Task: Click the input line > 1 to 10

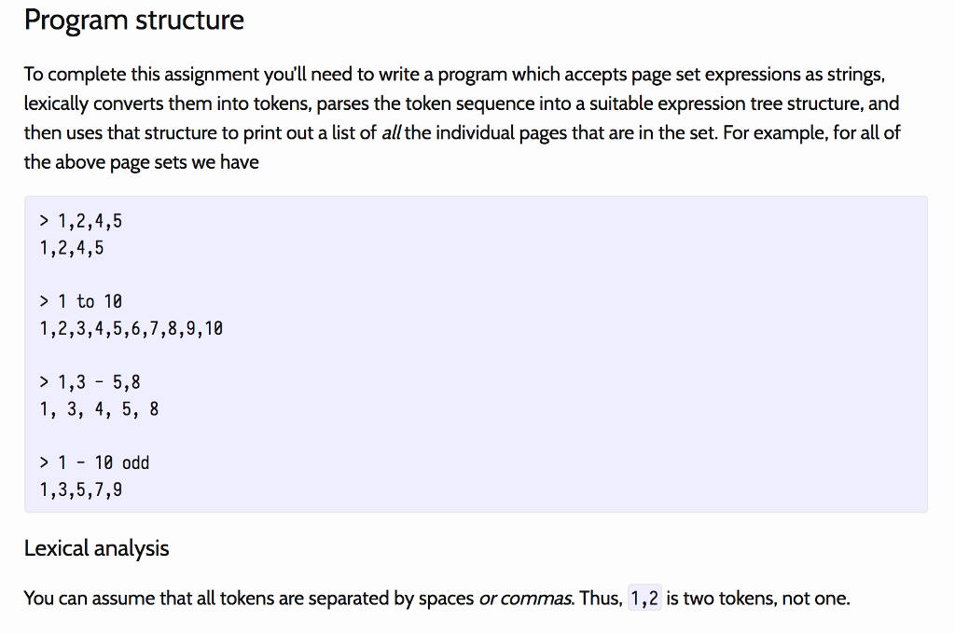Action: [x=80, y=301]
